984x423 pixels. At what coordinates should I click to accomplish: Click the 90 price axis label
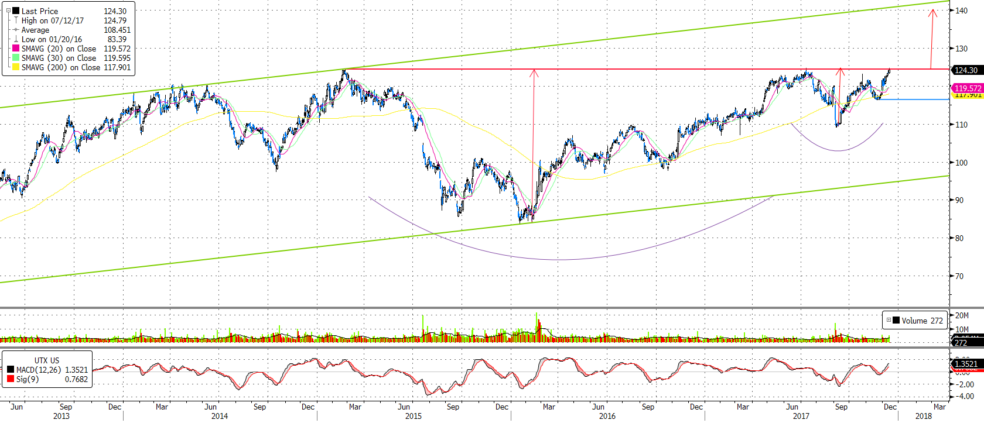click(959, 200)
